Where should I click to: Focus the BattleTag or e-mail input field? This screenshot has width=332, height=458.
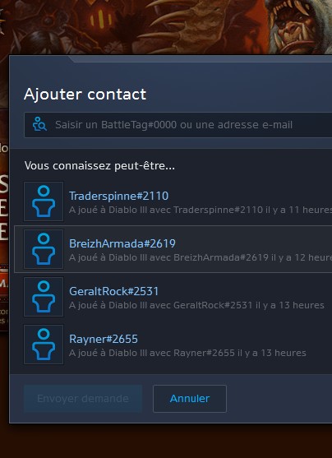pyautogui.click(x=178, y=125)
